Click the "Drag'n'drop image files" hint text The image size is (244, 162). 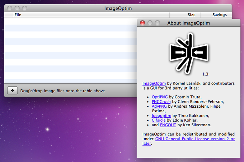62,91
